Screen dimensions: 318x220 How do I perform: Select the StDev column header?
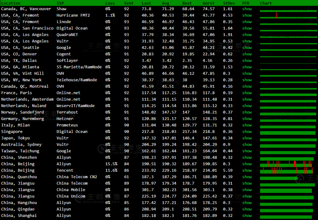[x=229, y=3]
